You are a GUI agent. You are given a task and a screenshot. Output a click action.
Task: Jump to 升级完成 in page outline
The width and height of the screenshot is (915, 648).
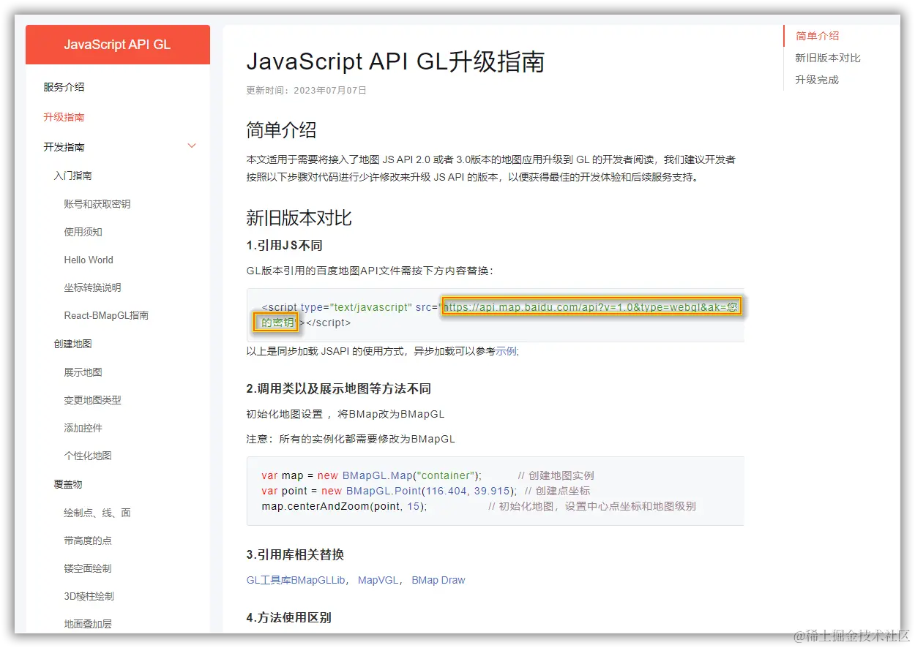tap(817, 80)
